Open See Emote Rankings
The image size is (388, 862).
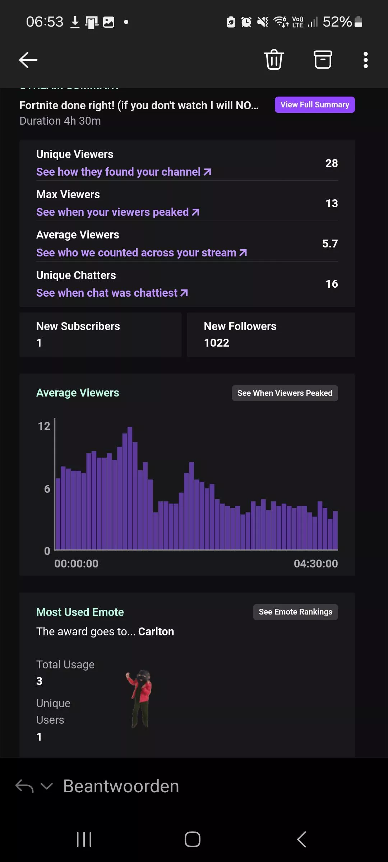pos(295,612)
